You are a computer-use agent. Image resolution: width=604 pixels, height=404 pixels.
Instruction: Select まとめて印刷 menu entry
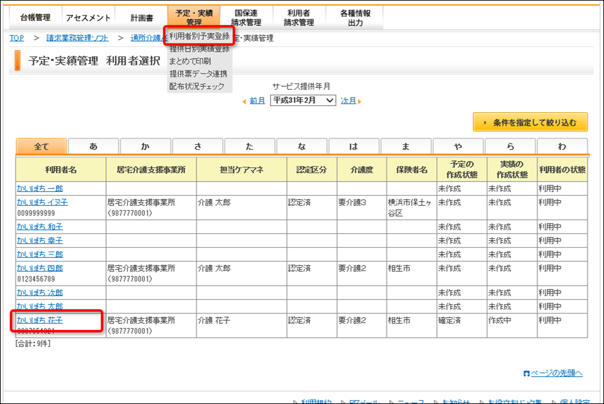190,61
